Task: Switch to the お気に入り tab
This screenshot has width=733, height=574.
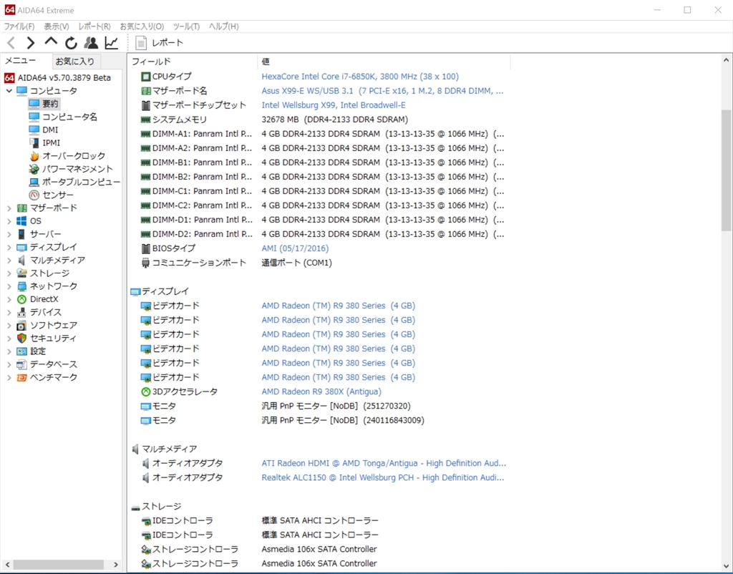Action: click(x=74, y=62)
